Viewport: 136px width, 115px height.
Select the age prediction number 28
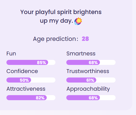click(x=85, y=39)
